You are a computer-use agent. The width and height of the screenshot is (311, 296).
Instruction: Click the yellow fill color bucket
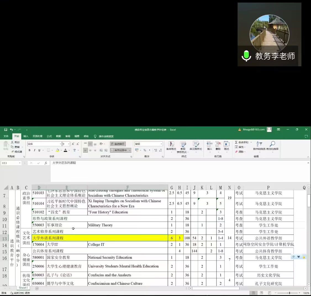57,150
